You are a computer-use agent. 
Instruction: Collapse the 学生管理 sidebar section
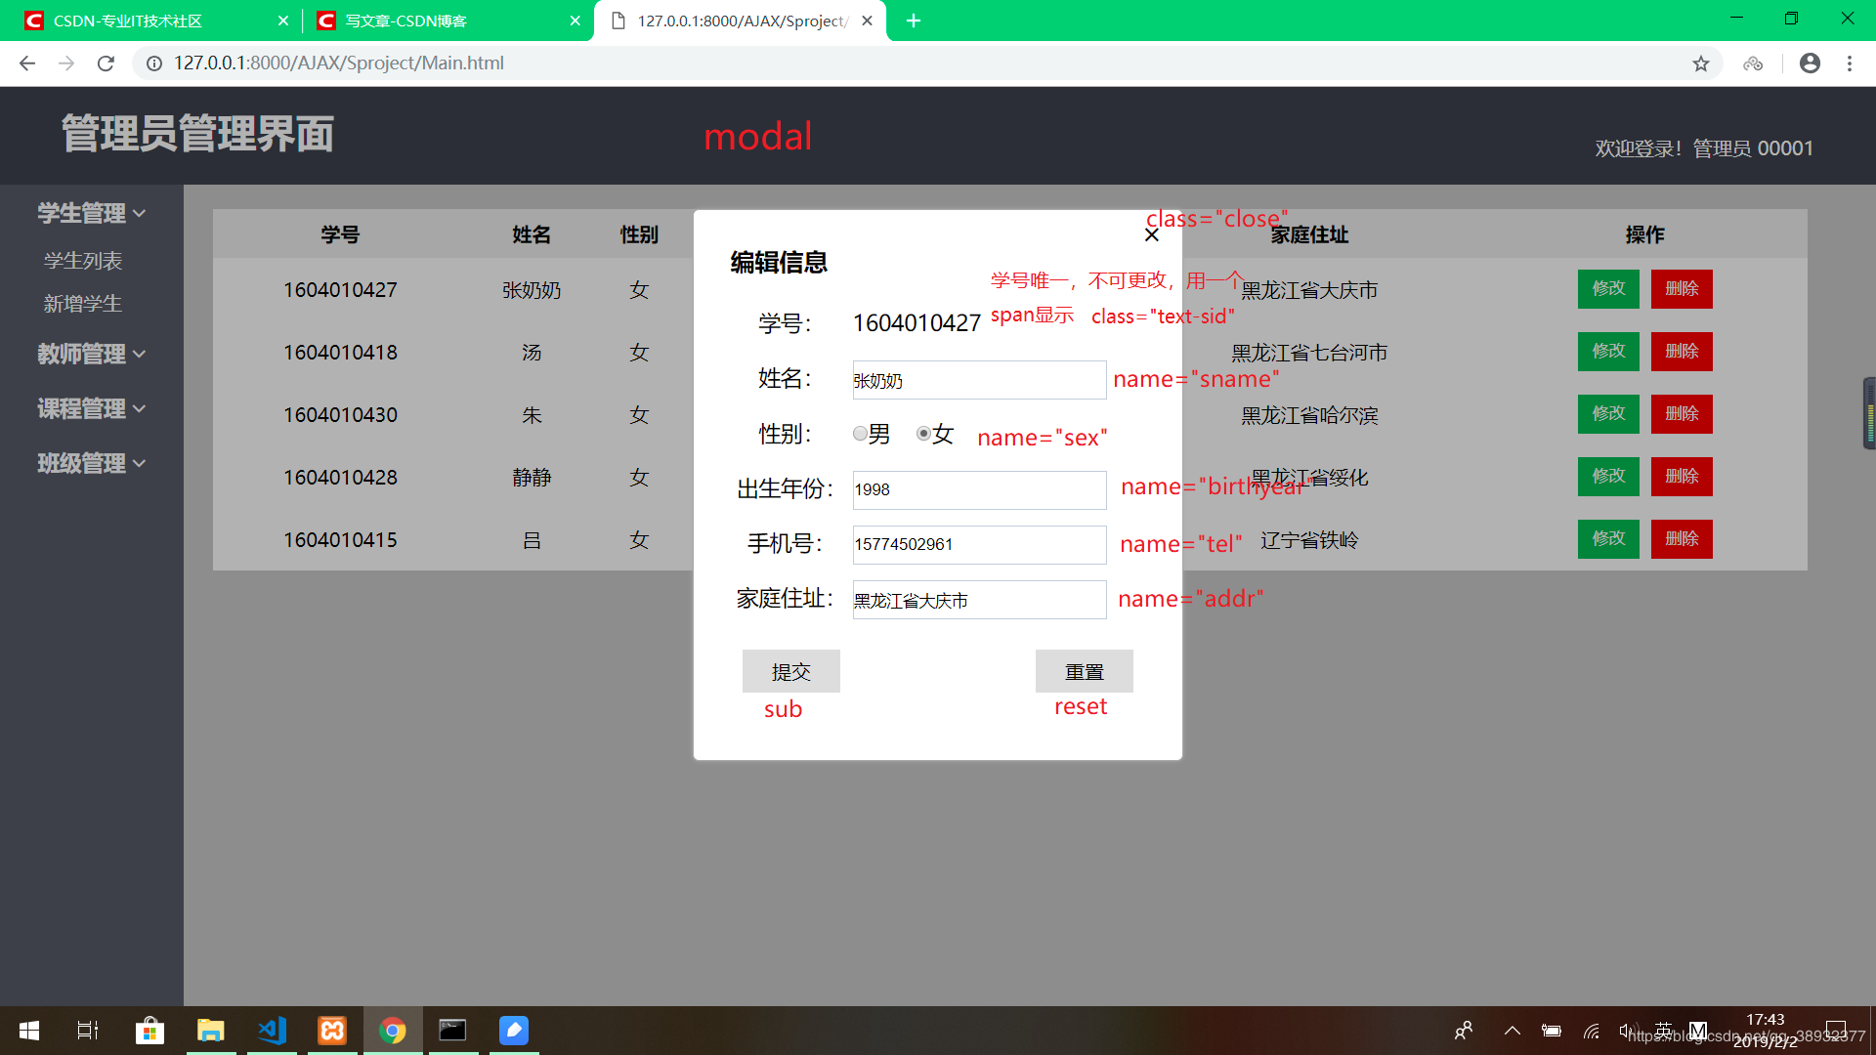click(x=82, y=212)
